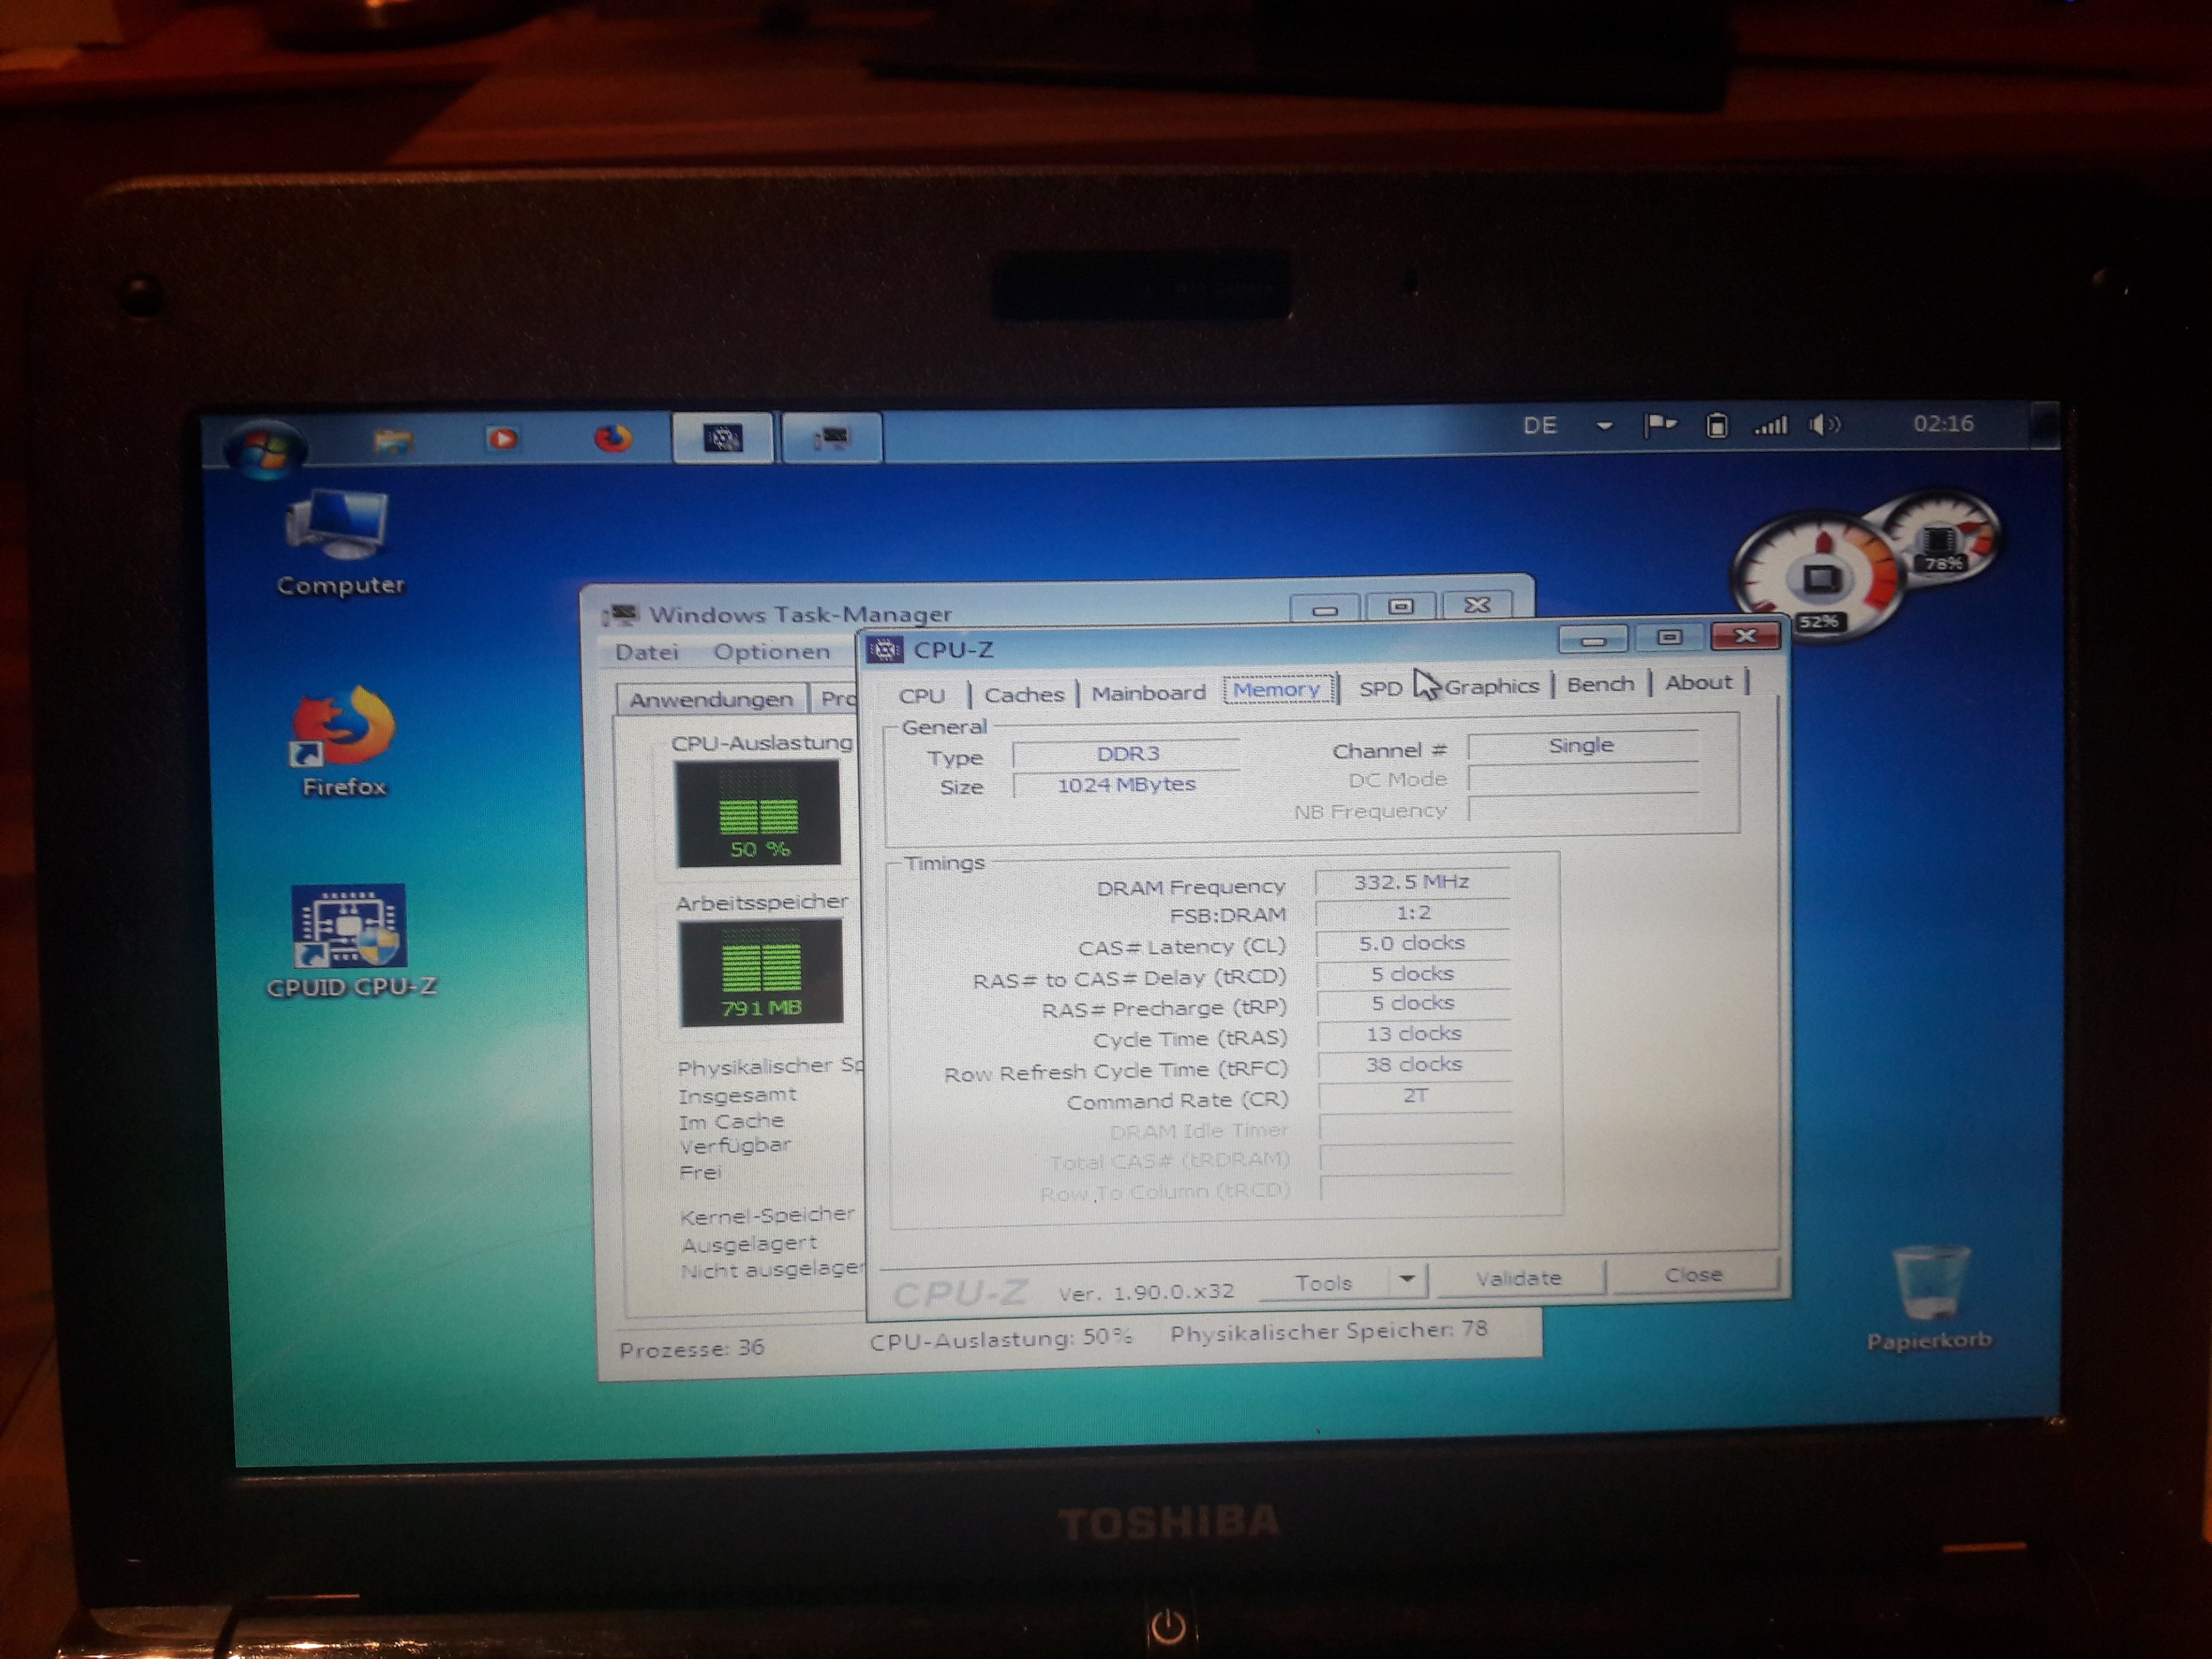Switch to the SPD tab
Image resolution: width=2212 pixels, height=1659 pixels.
[1380, 688]
